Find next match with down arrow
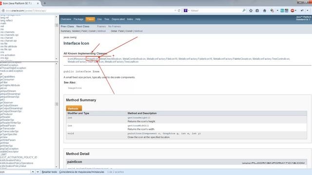This screenshot has width=312, height=175. coord(38,172)
